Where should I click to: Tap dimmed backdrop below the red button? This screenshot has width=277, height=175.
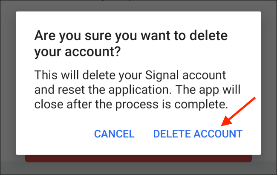(138, 169)
